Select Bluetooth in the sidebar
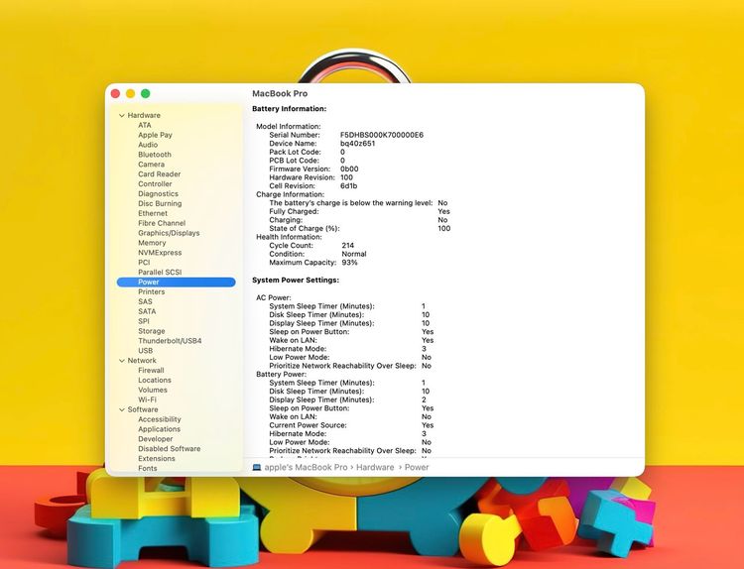Screen dimensions: 744x569 pos(155,155)
